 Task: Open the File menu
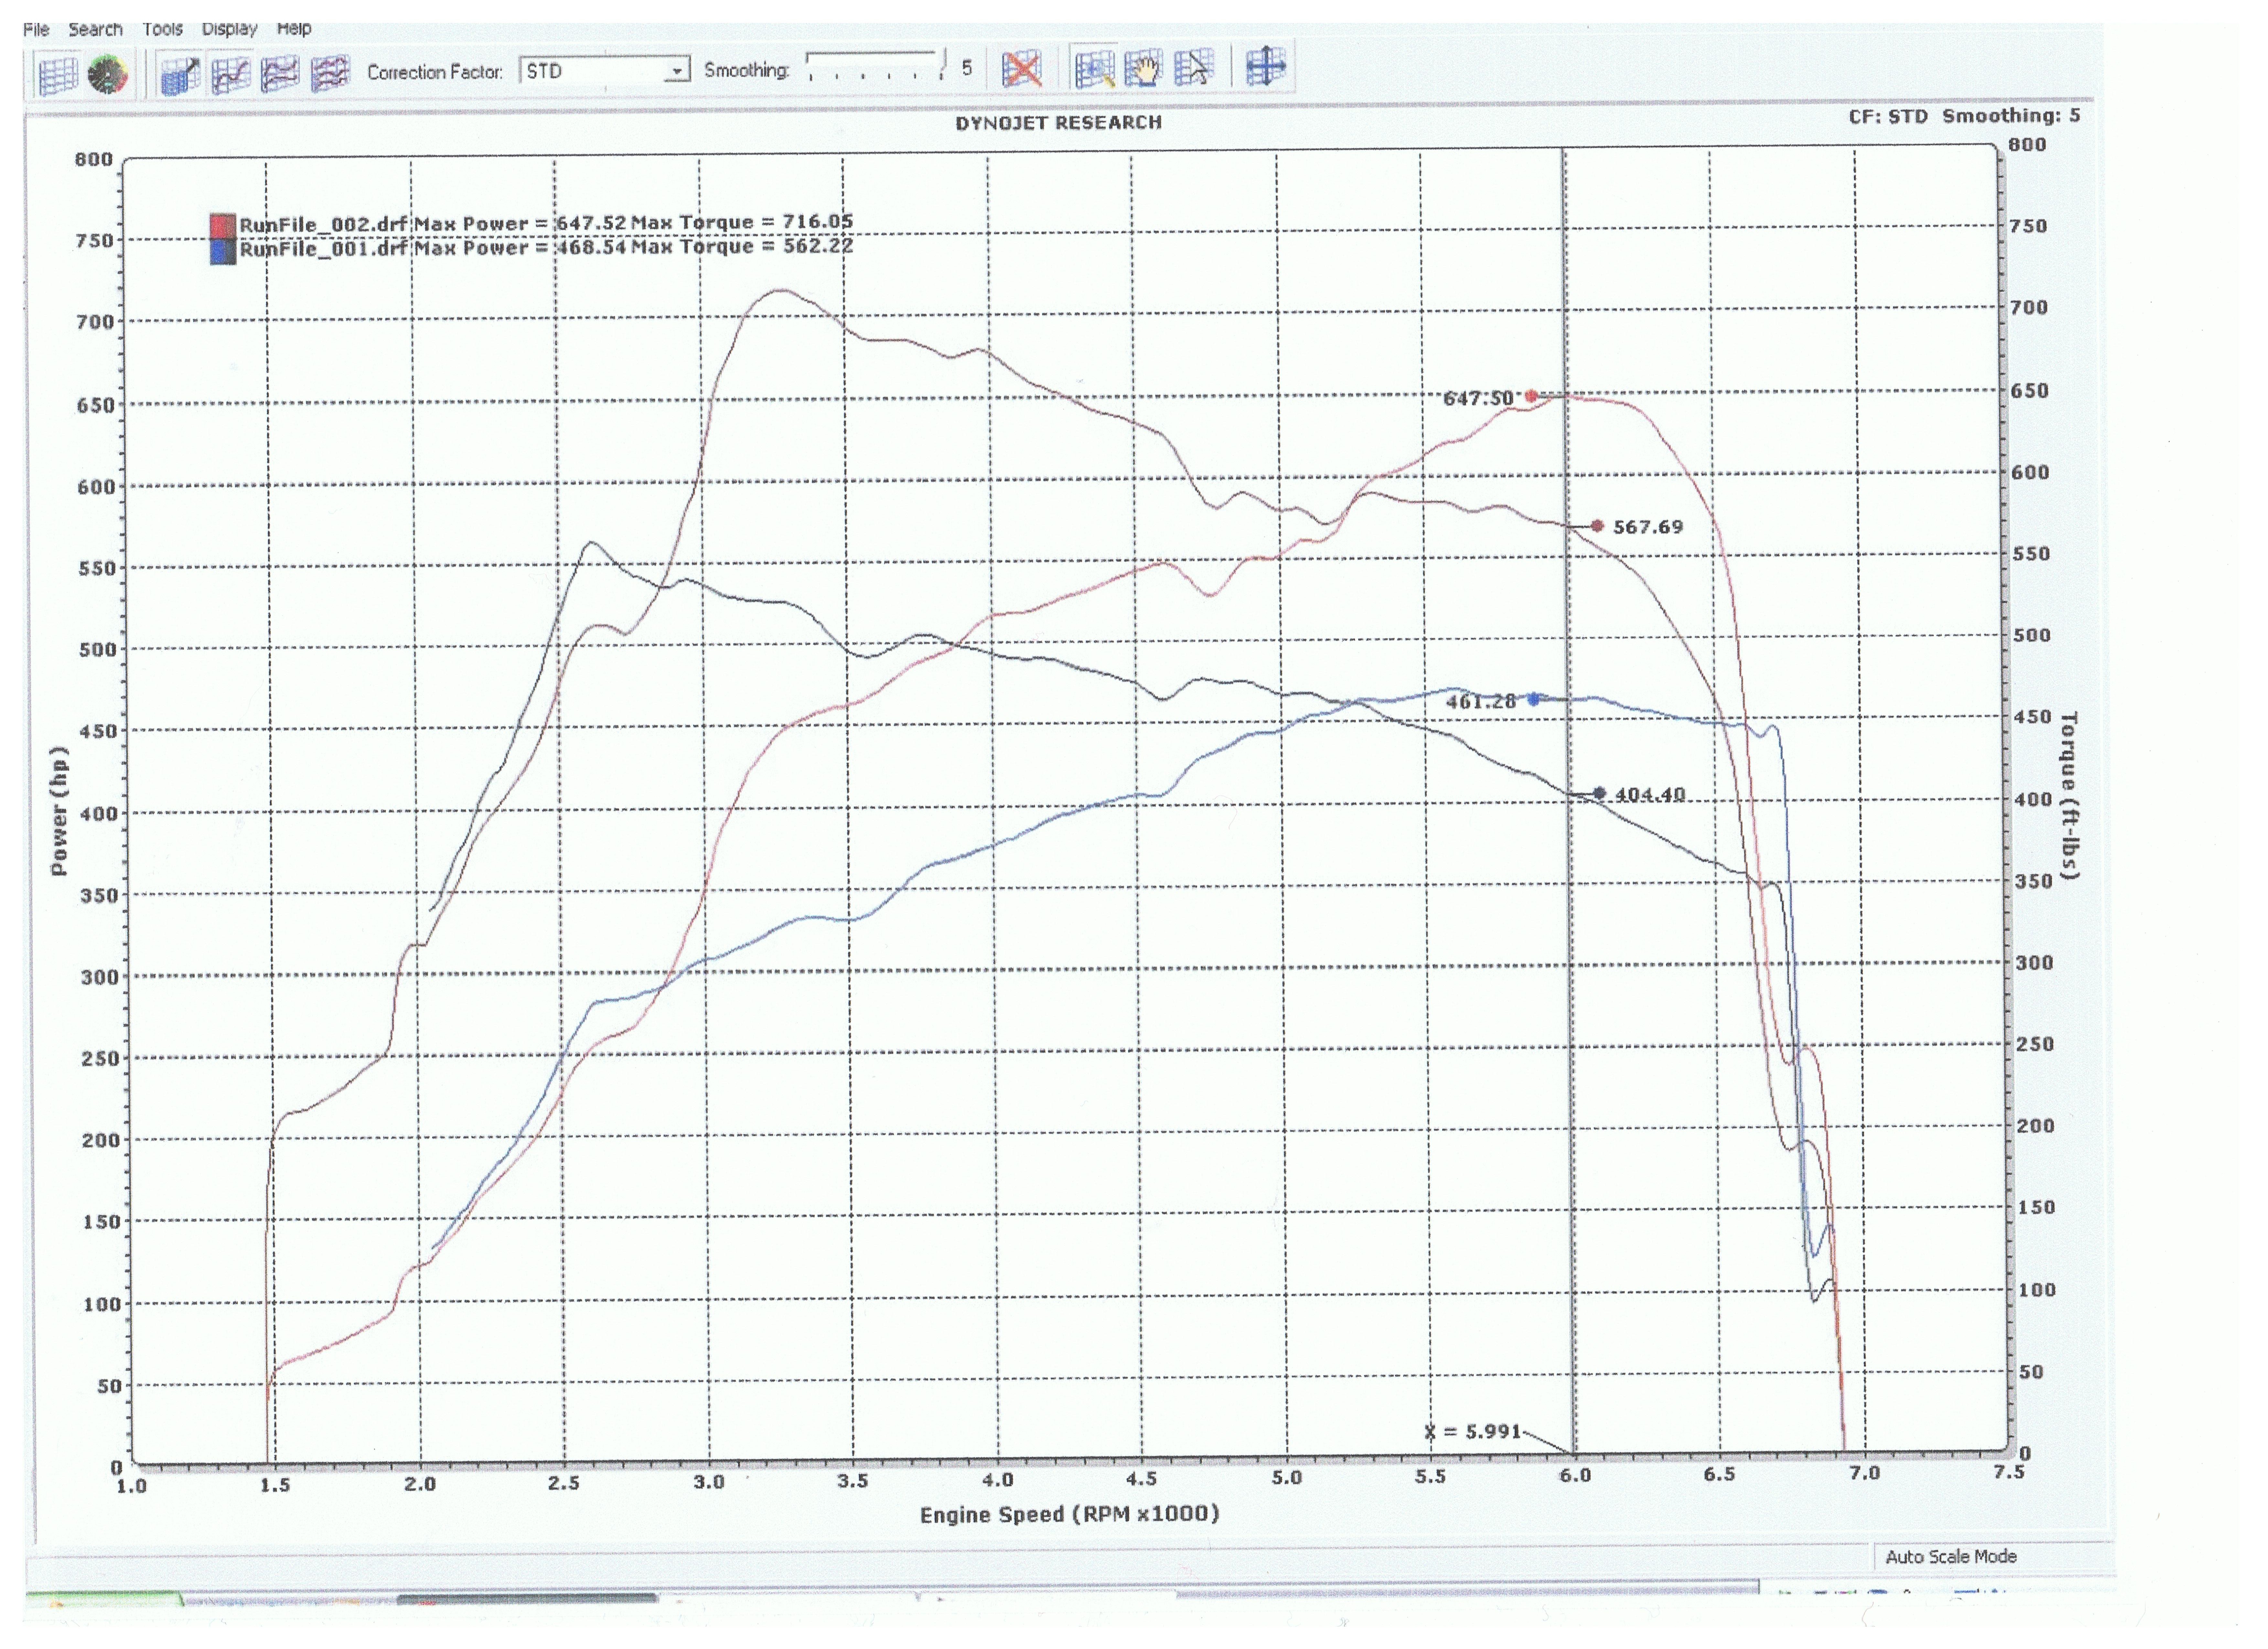click(x=36, y=29)
